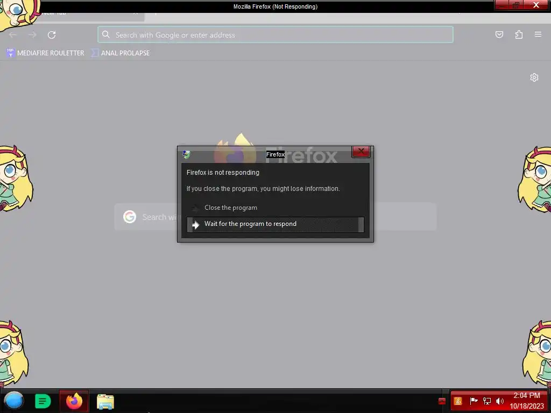Screen dimensions: 551x413
Task: Open the green notes app on taskbar
Action: [43, 401]
